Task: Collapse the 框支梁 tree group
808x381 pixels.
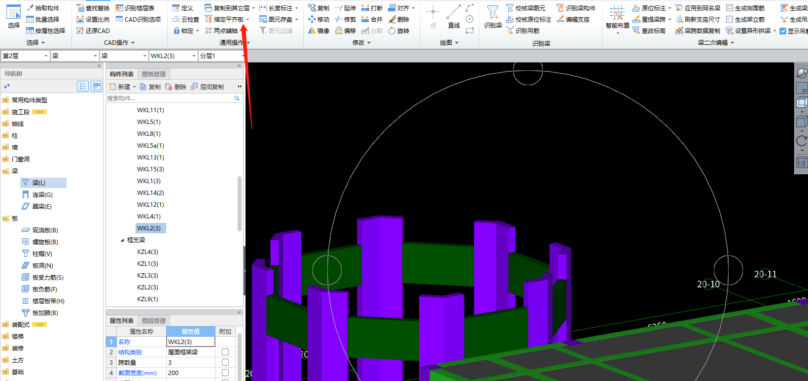Action: coord(122,240)
